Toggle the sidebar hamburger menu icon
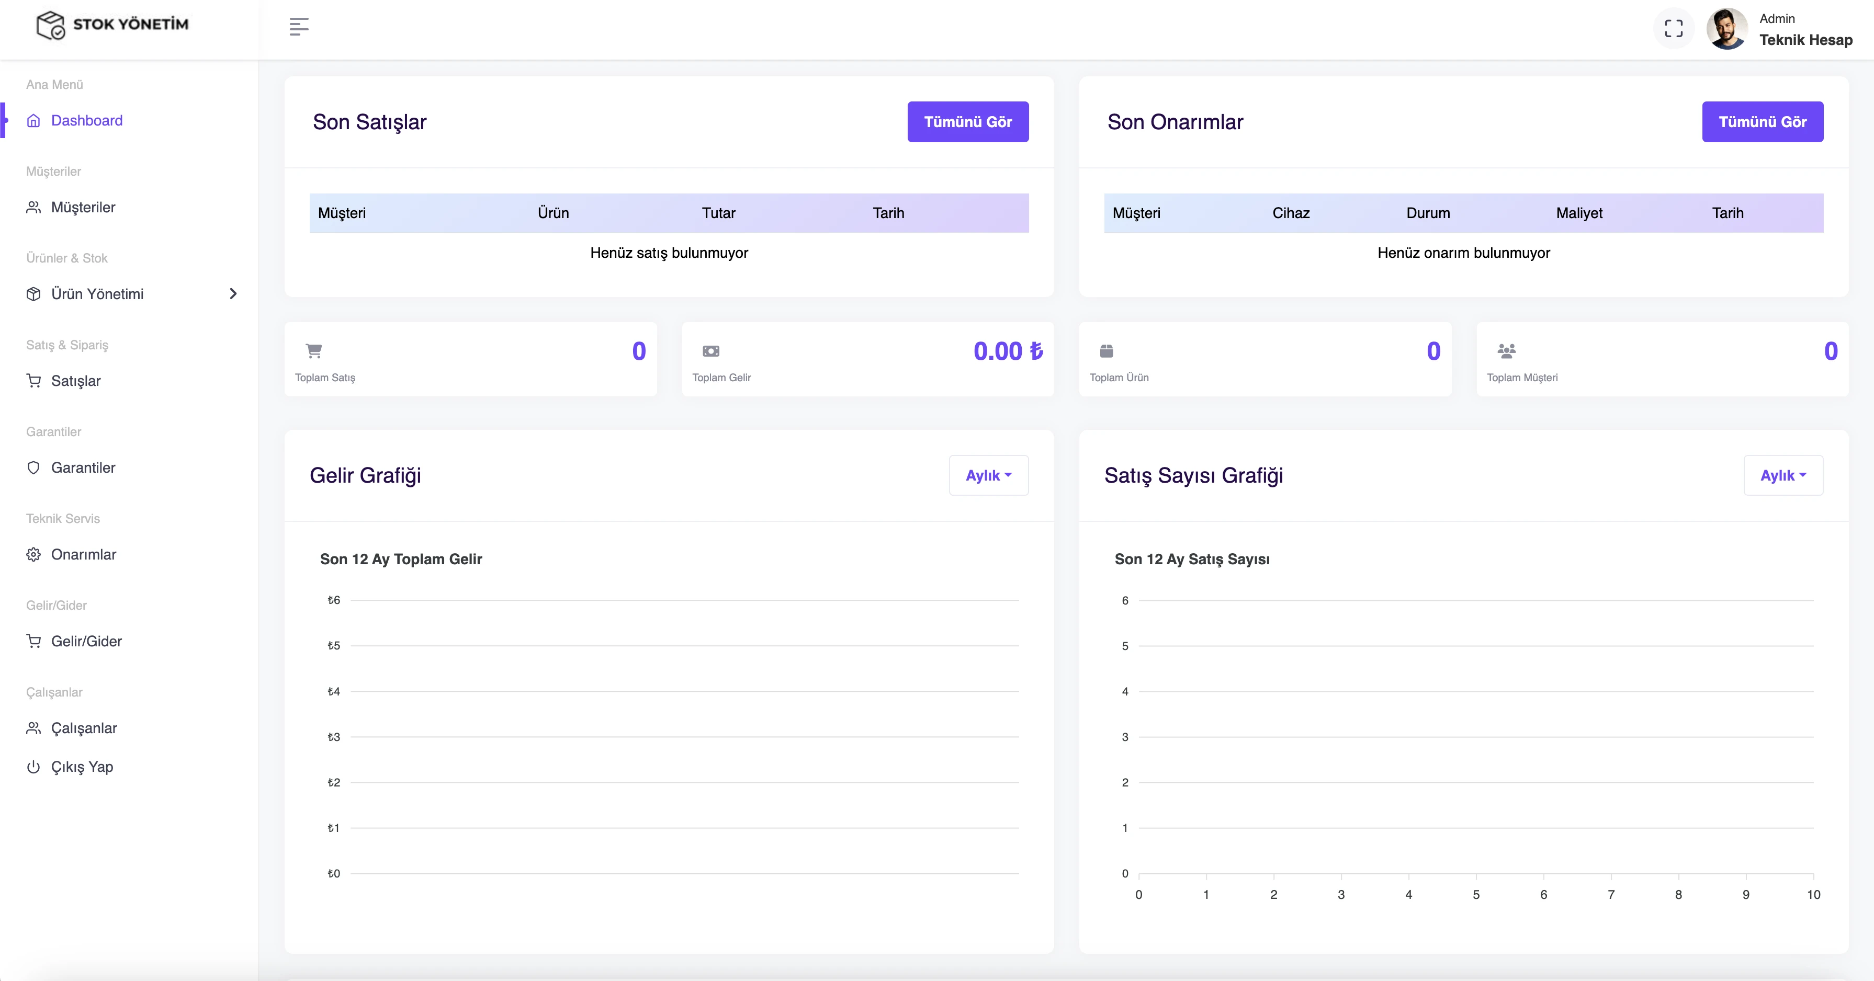This screenshot has height=981, width=1874. click(x=298, y=27)
